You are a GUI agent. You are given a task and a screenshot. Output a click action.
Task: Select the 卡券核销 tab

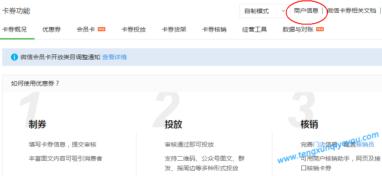pos(214,30)
